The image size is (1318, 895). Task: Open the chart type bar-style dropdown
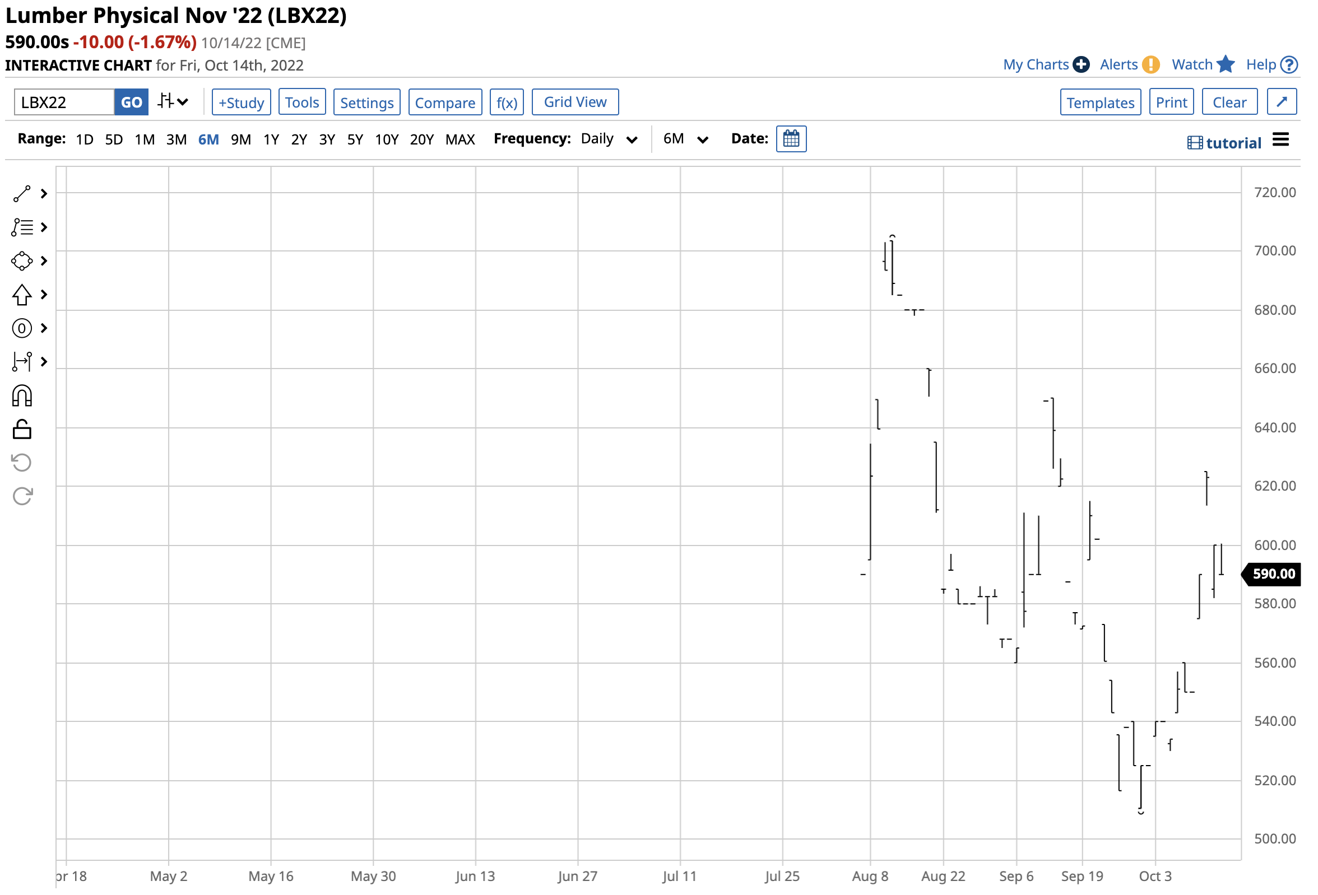(x=173, y=102)
